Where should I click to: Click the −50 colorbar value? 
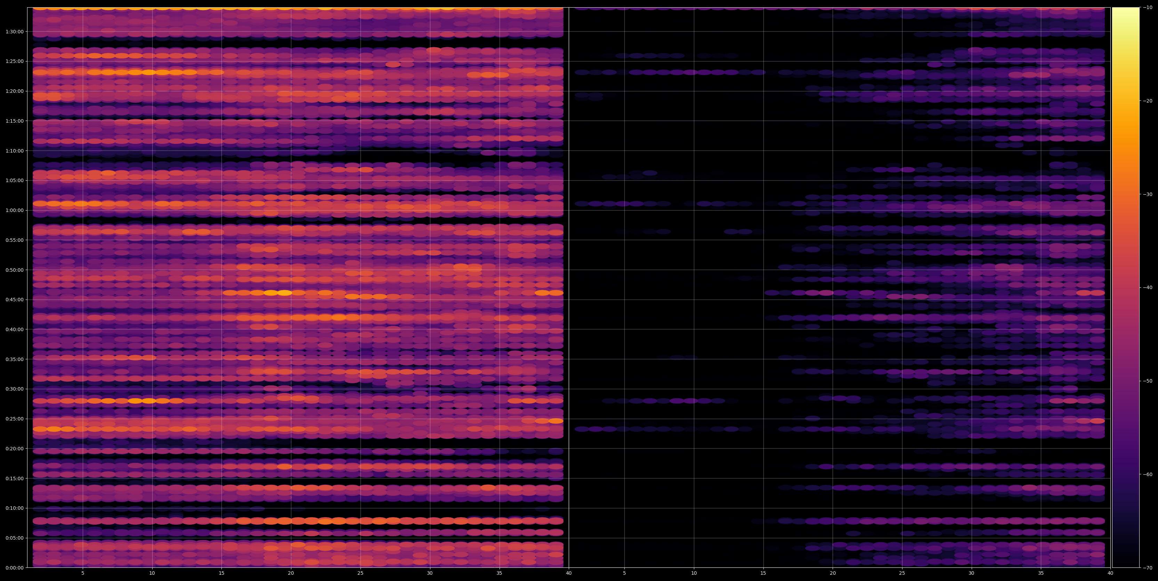[1148, 381]
